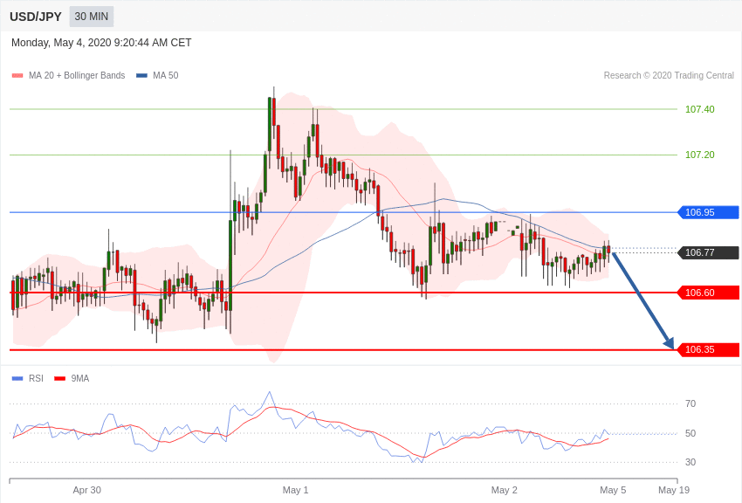Select the date text Monday, May 4, 2020
The height and width of the screenshot is (503, 742).
61,43
